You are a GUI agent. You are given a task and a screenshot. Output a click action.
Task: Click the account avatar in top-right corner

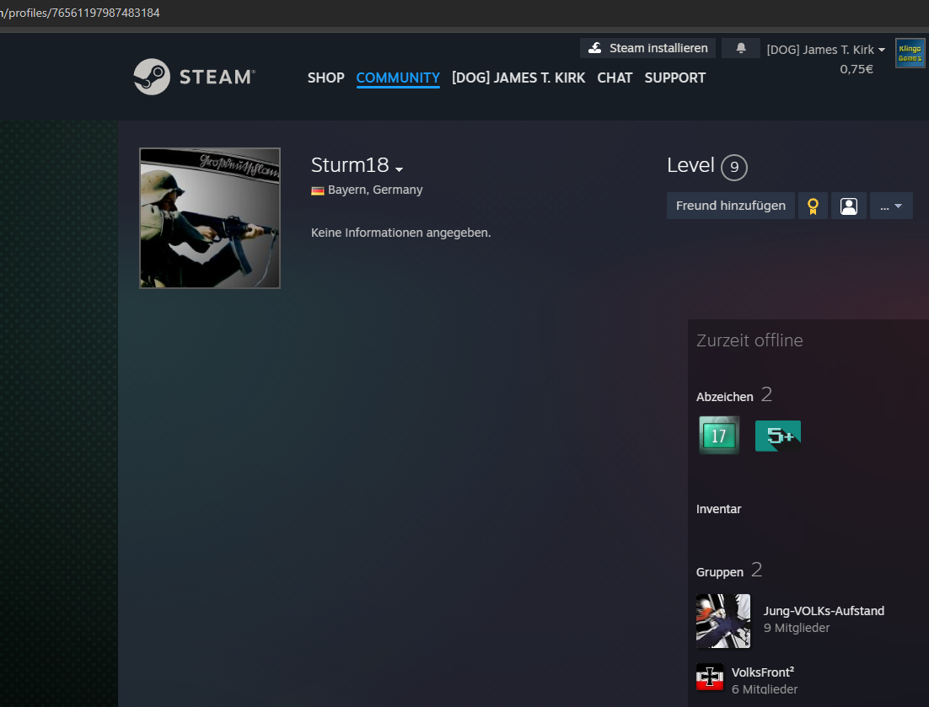[910, 53]
